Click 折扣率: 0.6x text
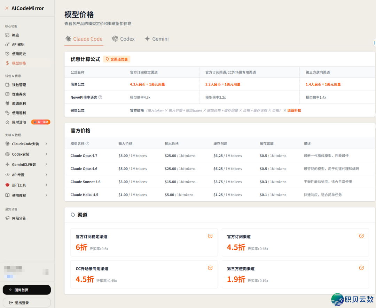Viewport: 376px width, 308px height. coord(99,249)
